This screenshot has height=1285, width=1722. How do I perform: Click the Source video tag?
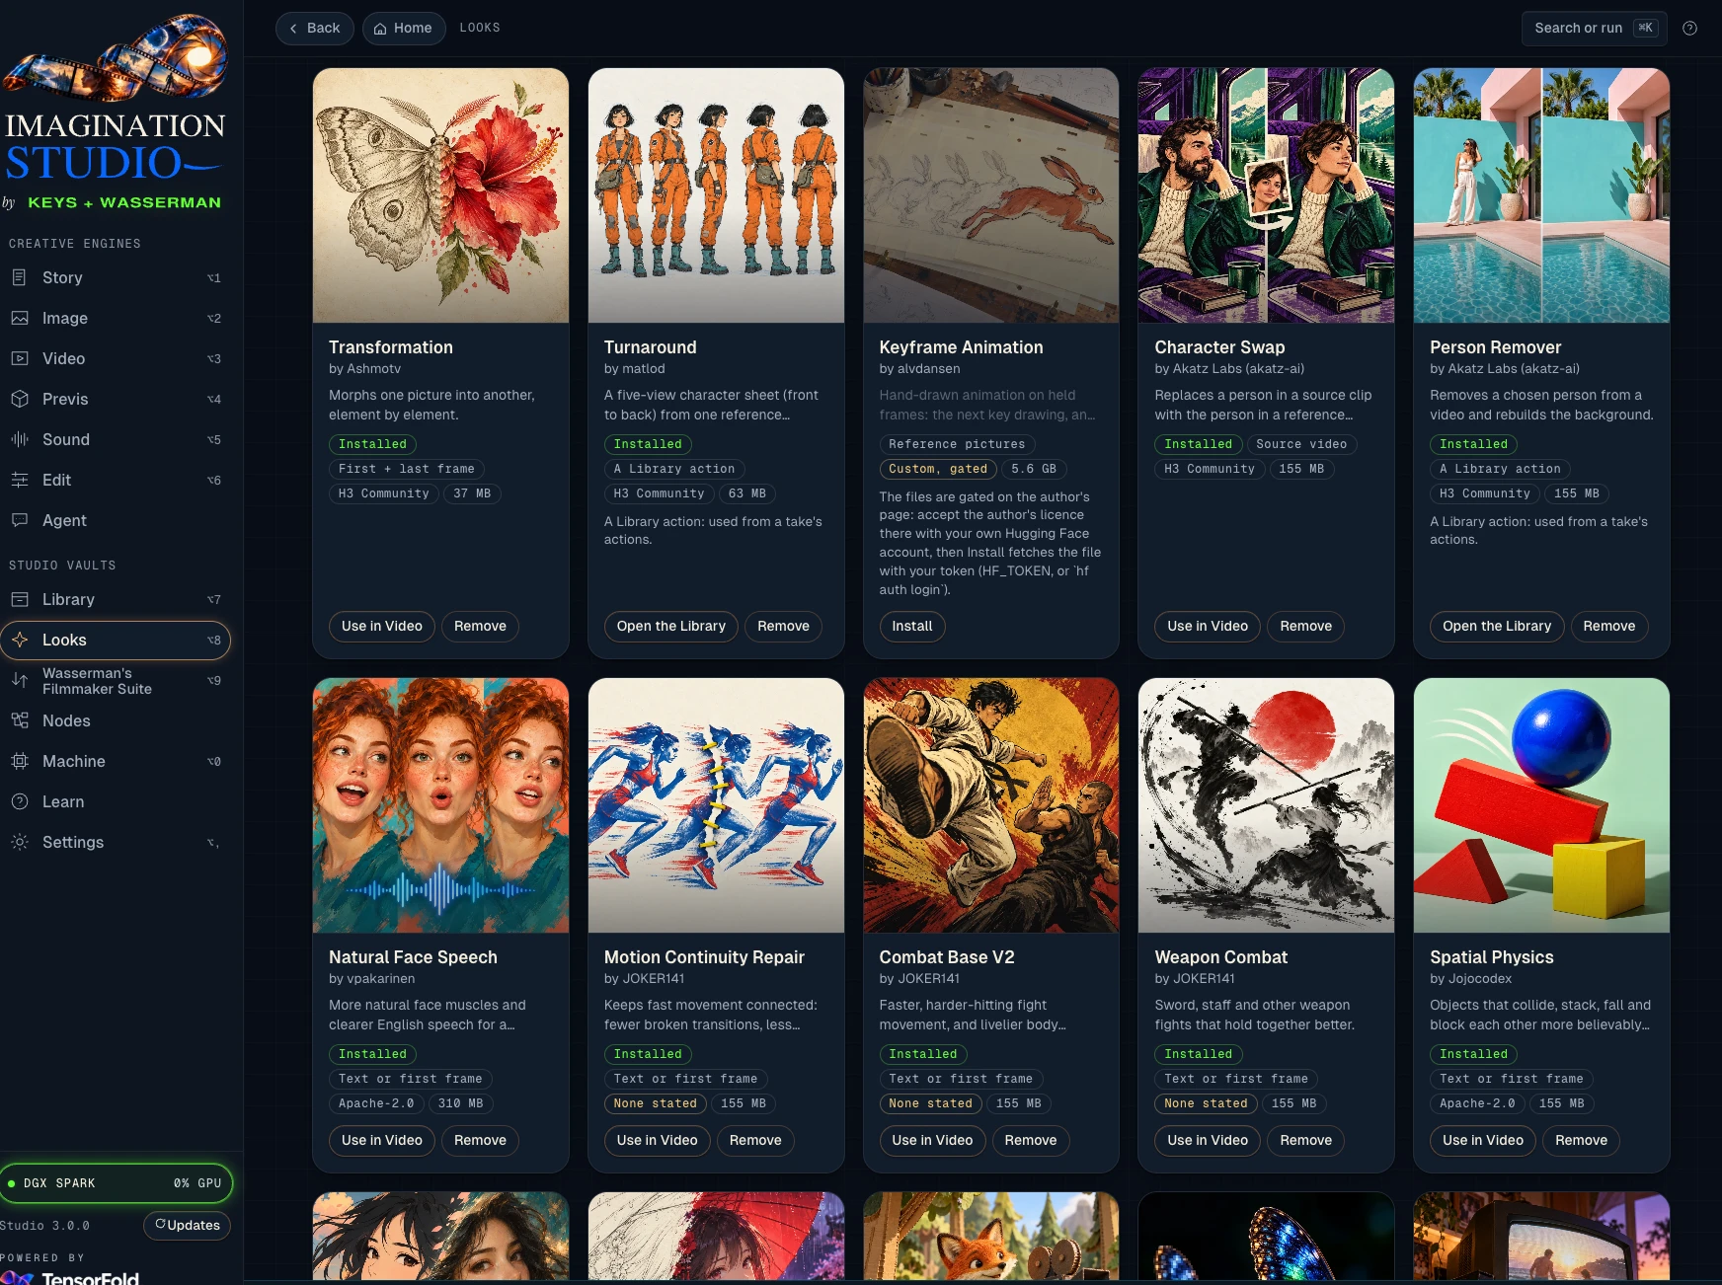(1301, 444)
